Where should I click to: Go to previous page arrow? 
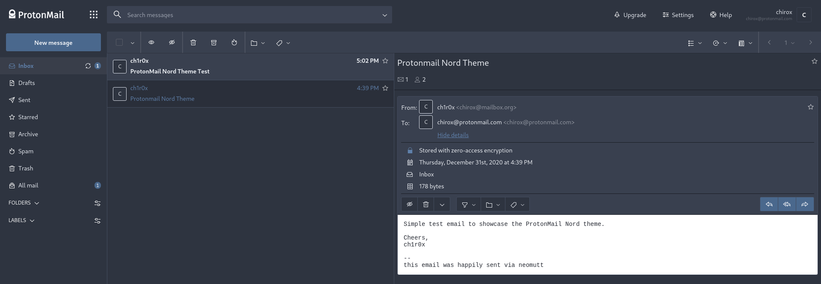coord(769,42)
